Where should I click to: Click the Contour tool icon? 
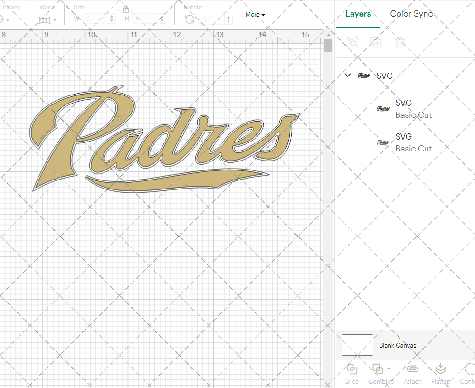coord(470,369)
